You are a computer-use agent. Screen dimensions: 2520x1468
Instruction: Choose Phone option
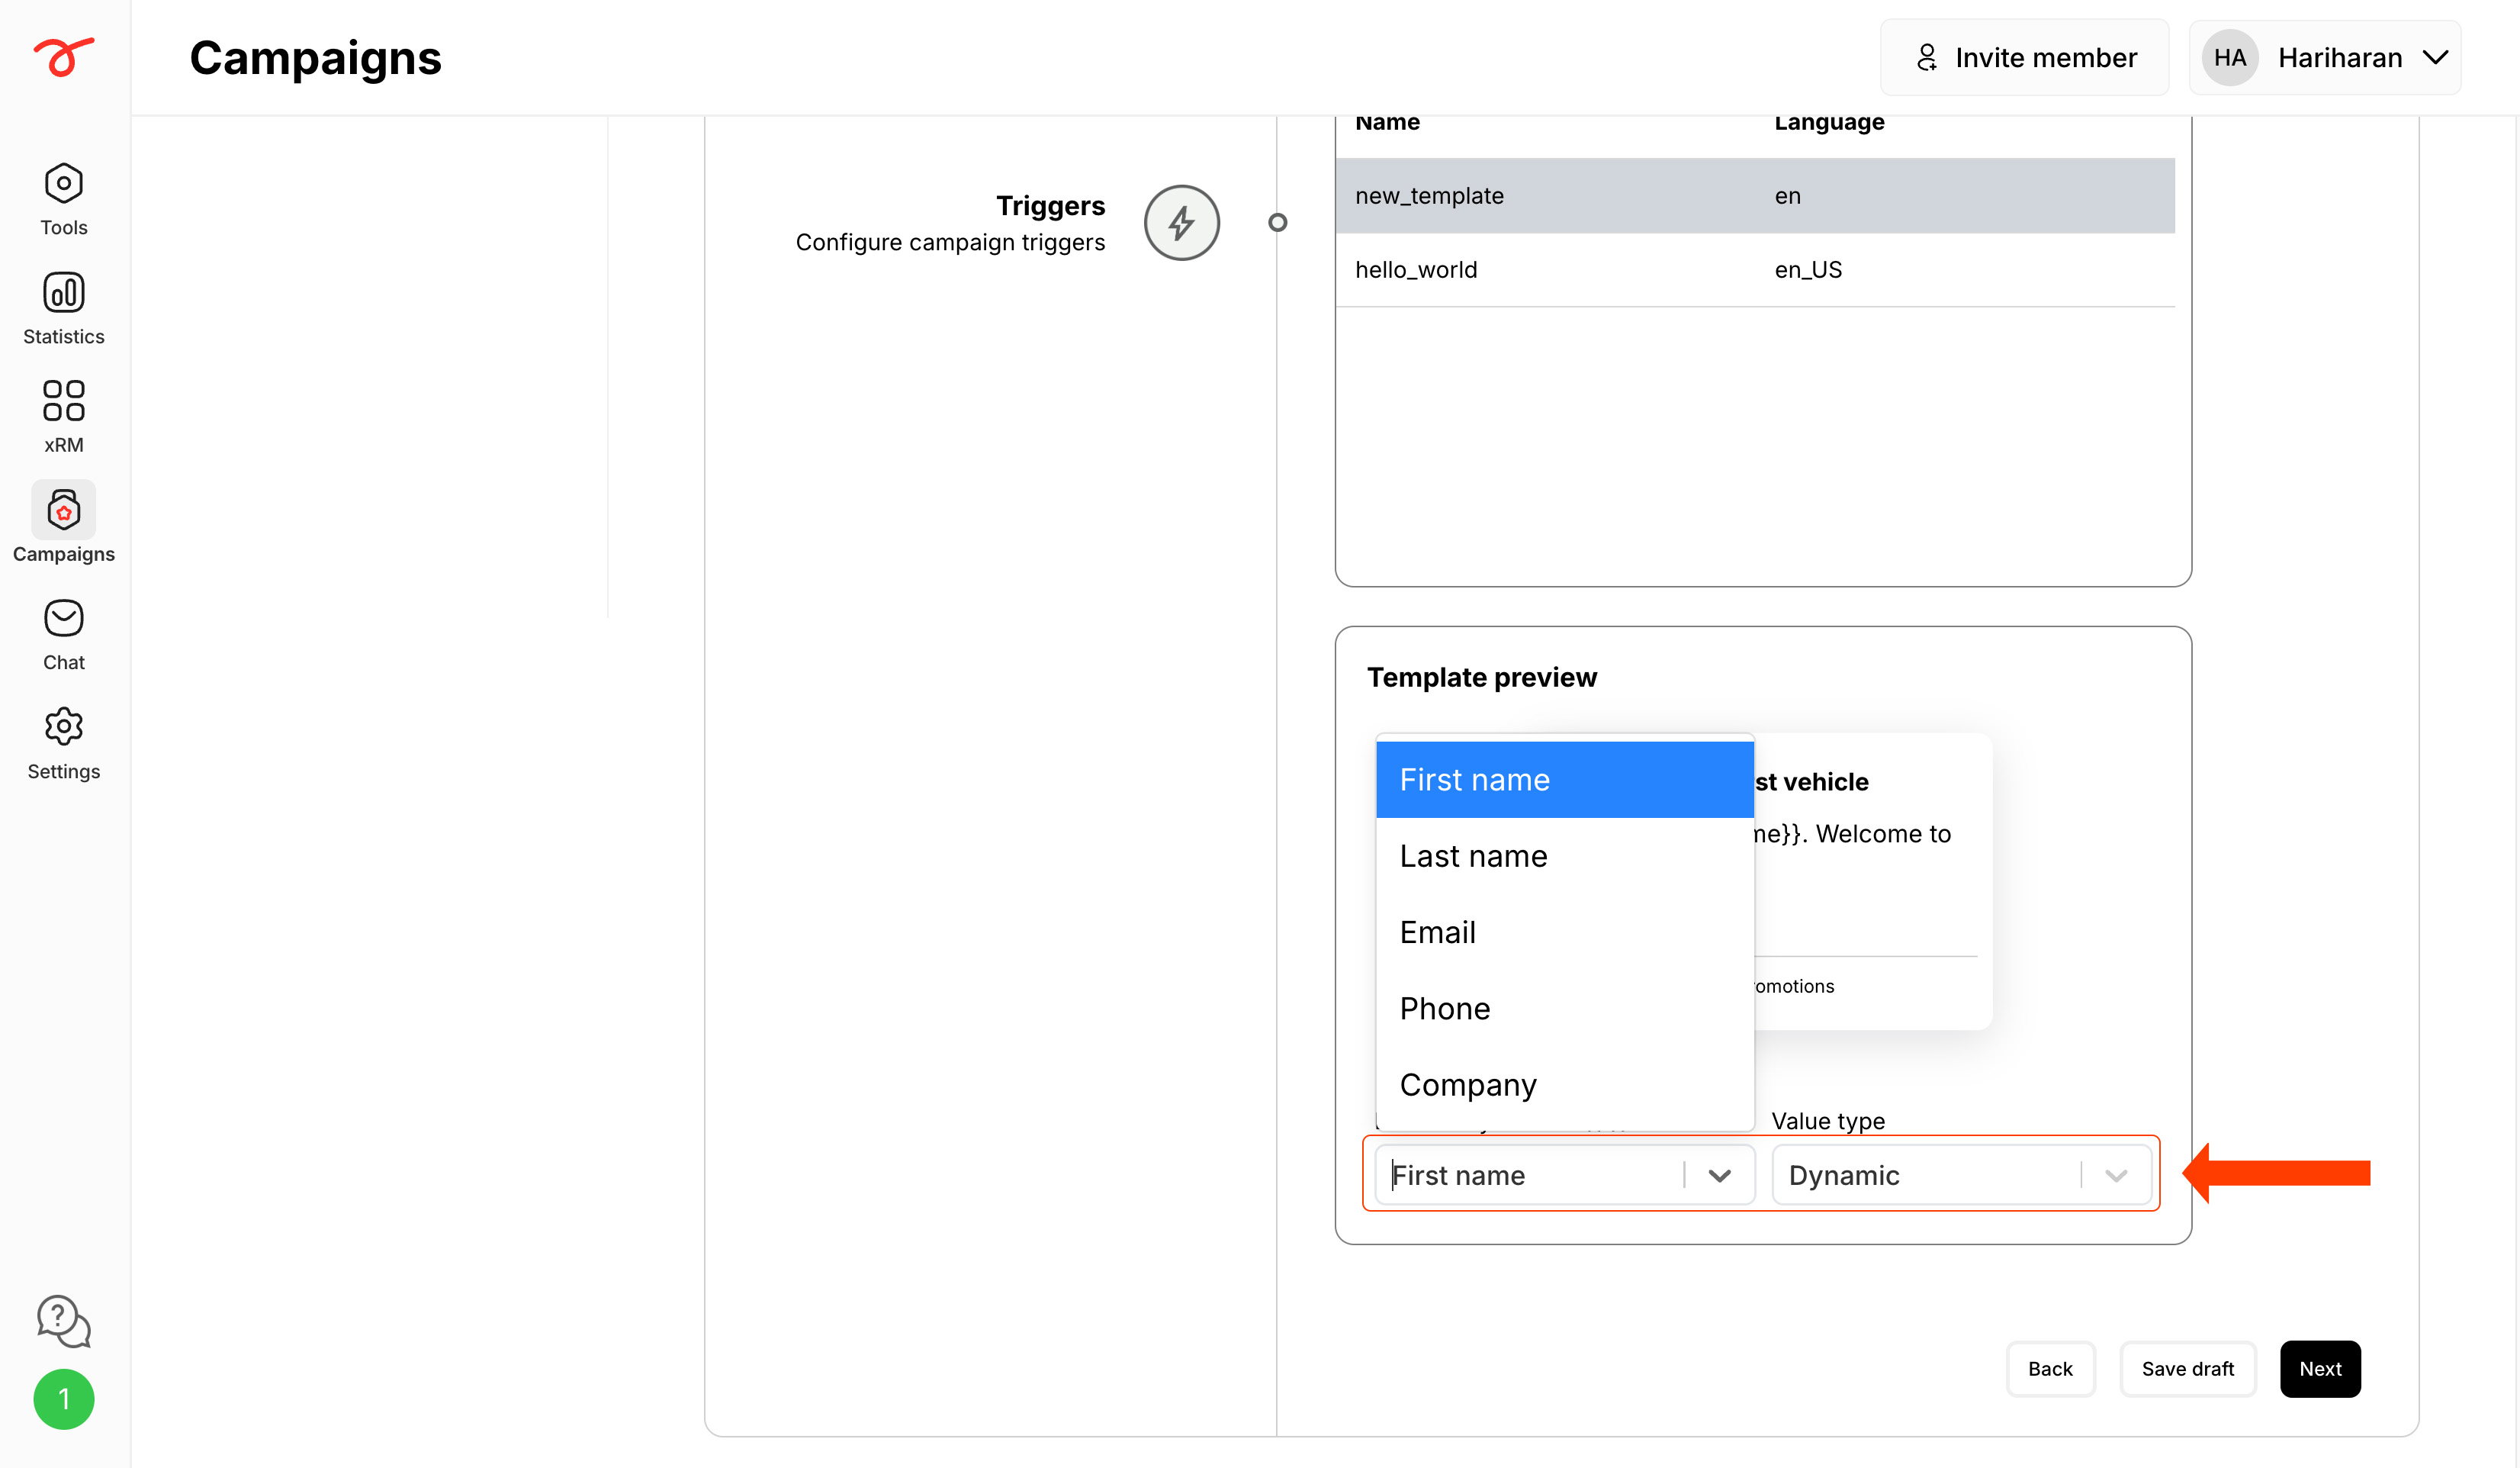[x=1565, y=1008]
